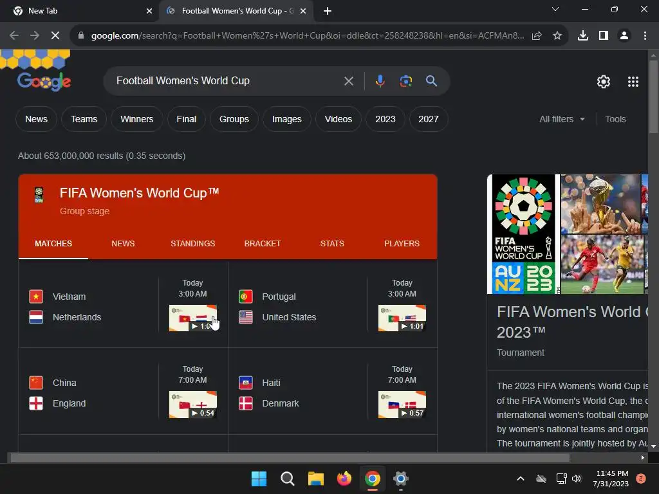Select the Final filter chip
The image size is (659, 494).
click(x=186, y=119)
